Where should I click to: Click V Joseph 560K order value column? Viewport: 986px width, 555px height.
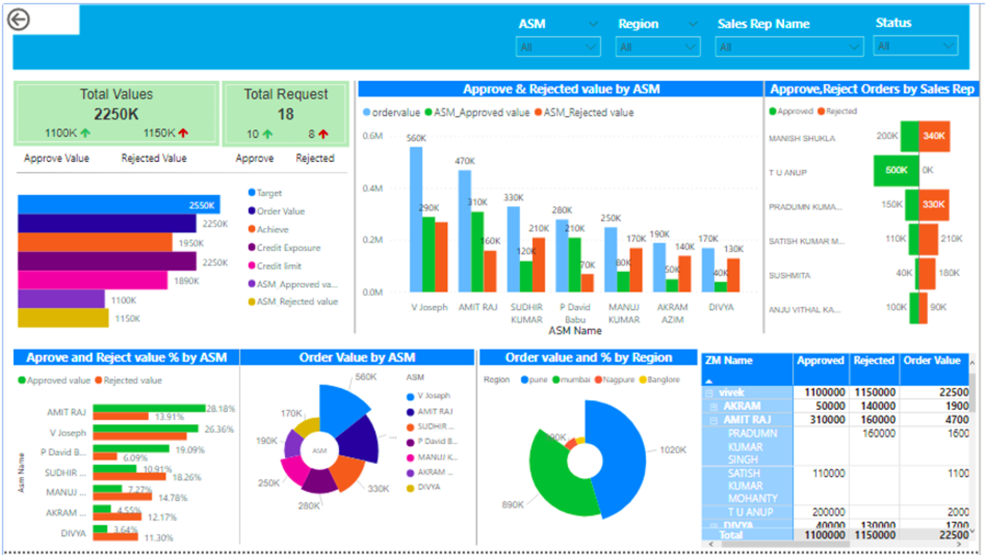(x=416, y=219)
